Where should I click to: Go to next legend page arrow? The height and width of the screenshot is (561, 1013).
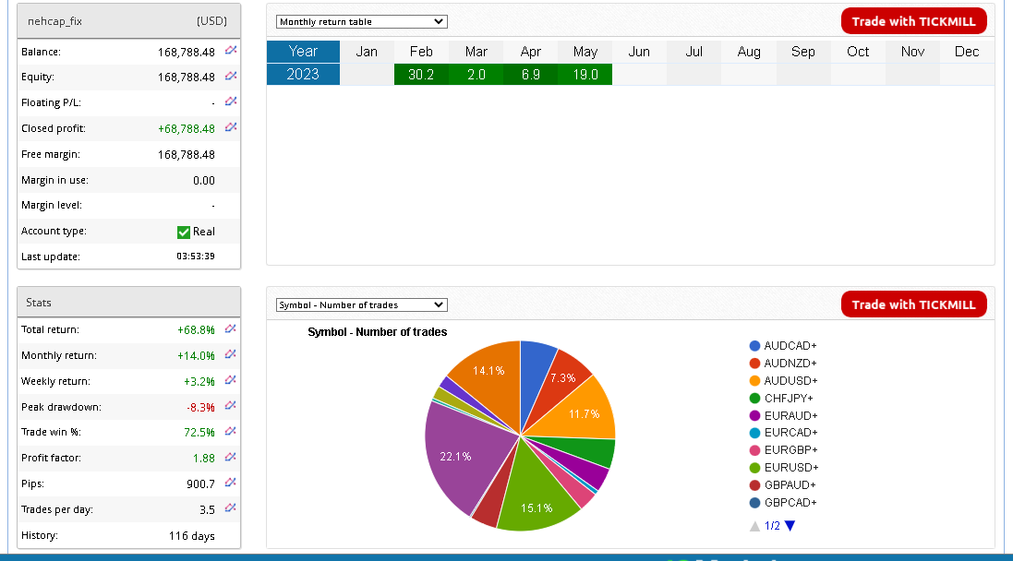tap(790, 526)
